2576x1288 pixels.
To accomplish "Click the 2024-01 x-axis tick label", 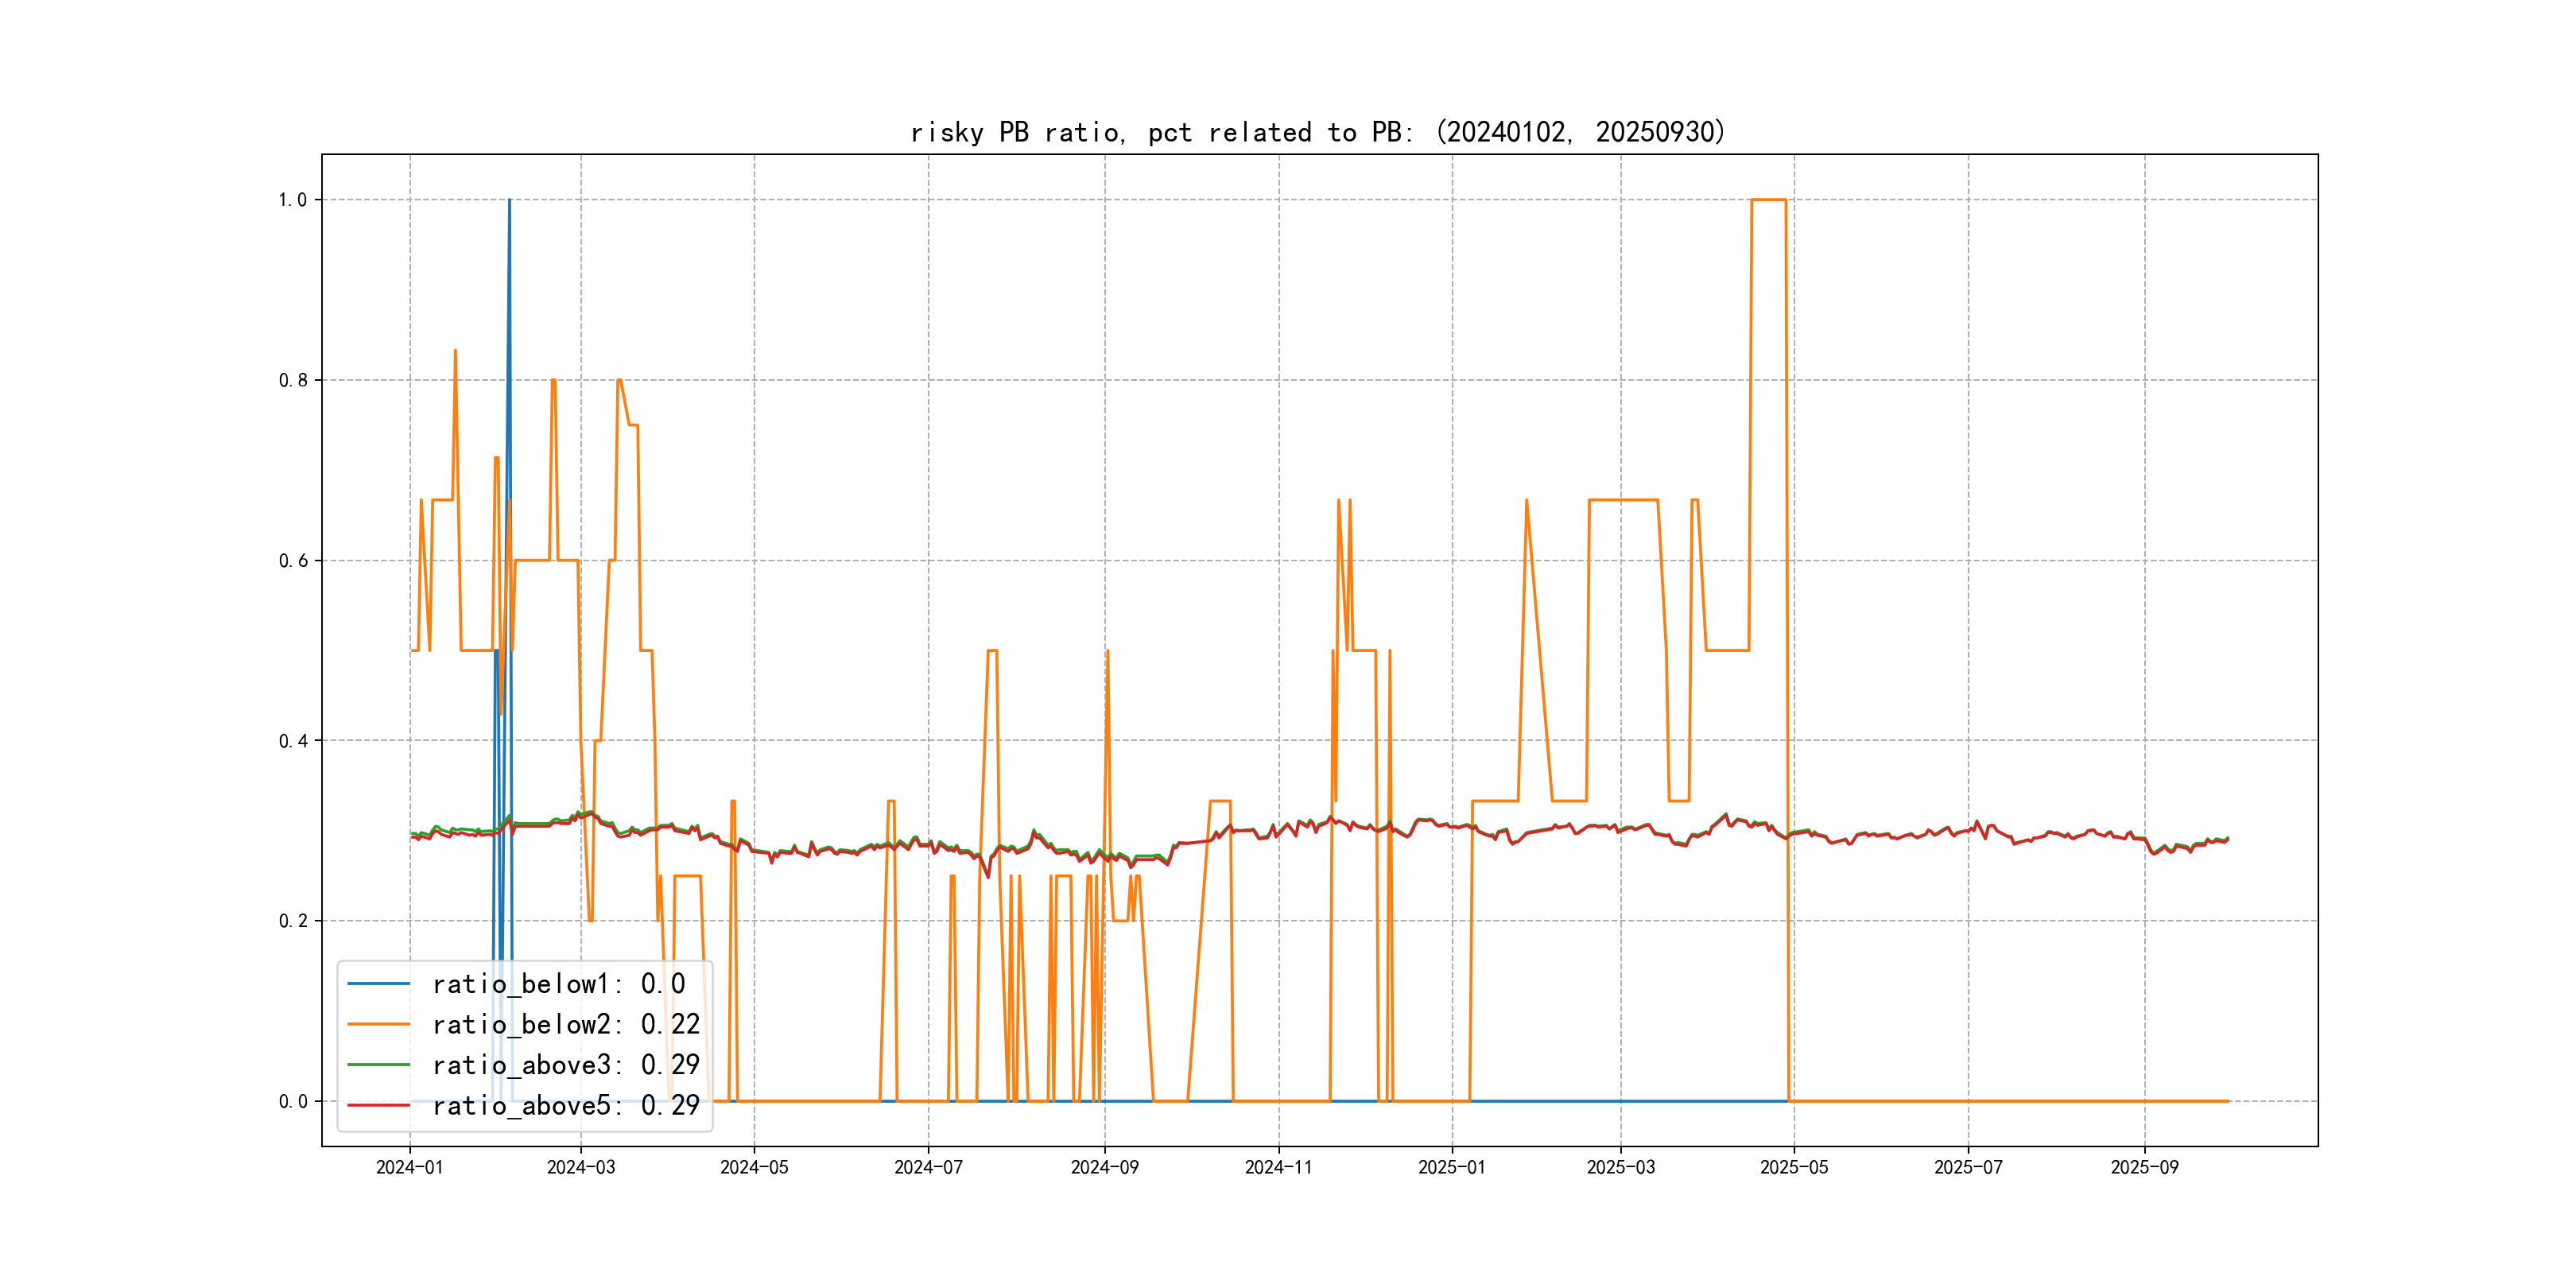I will [409, 1167].
